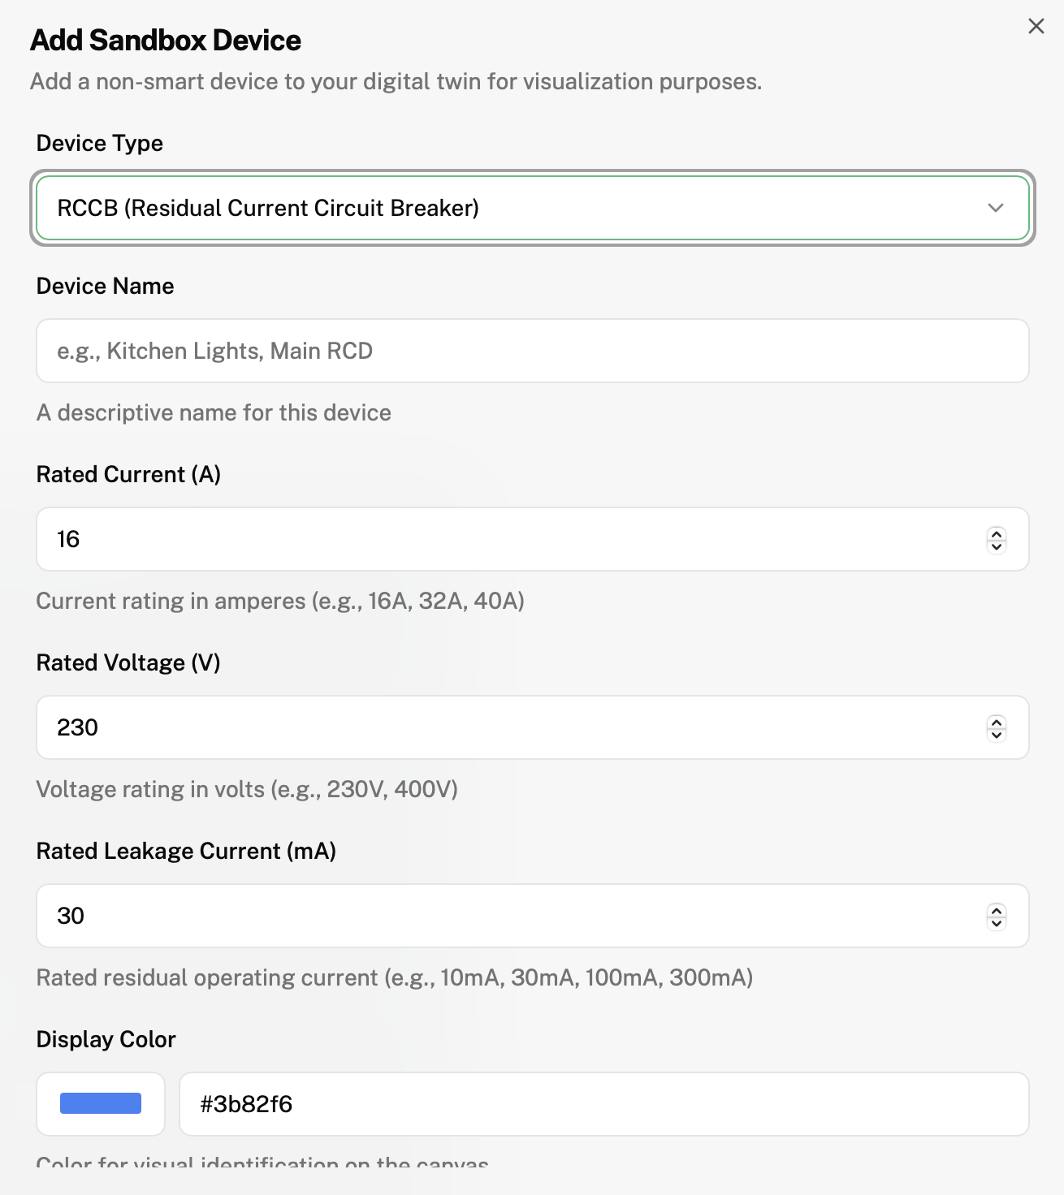Increment Rated Voltage using up stepper
The height and width of the screenshot is (1195, 1064).
point(997,722)
